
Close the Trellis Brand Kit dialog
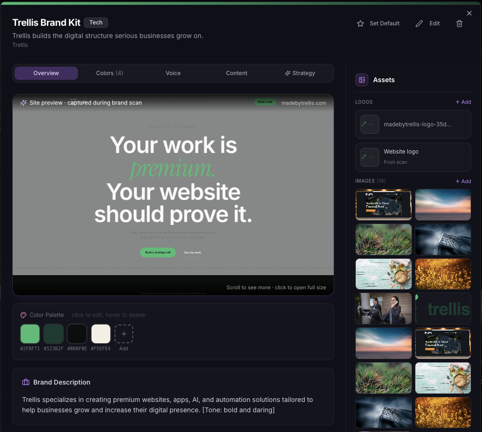469,13
